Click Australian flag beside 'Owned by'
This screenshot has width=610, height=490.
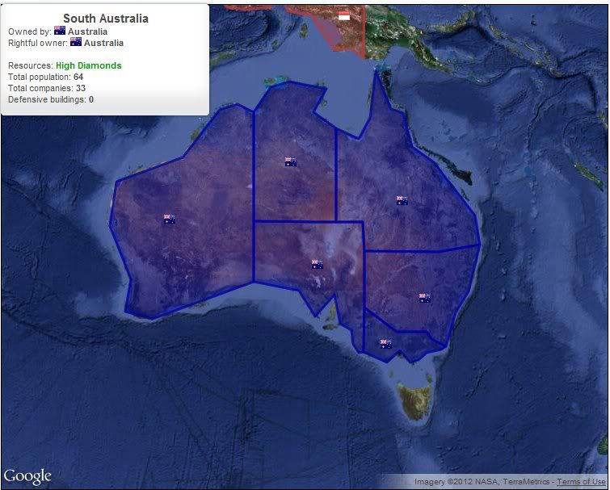(x=60, y=31)
